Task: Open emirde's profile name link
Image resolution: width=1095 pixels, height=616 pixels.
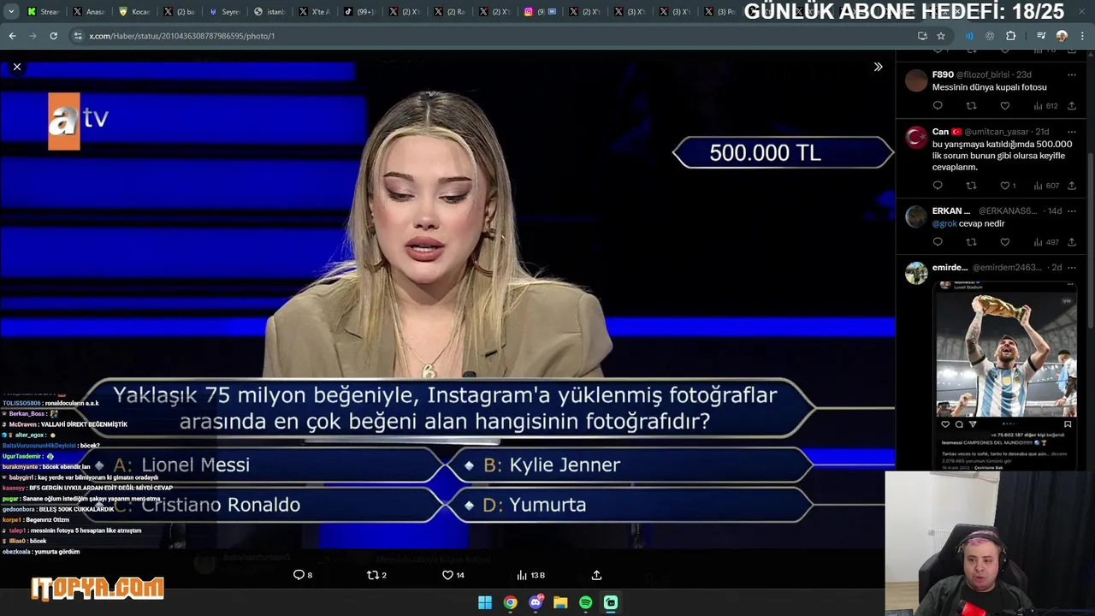Action: (950, 267)
